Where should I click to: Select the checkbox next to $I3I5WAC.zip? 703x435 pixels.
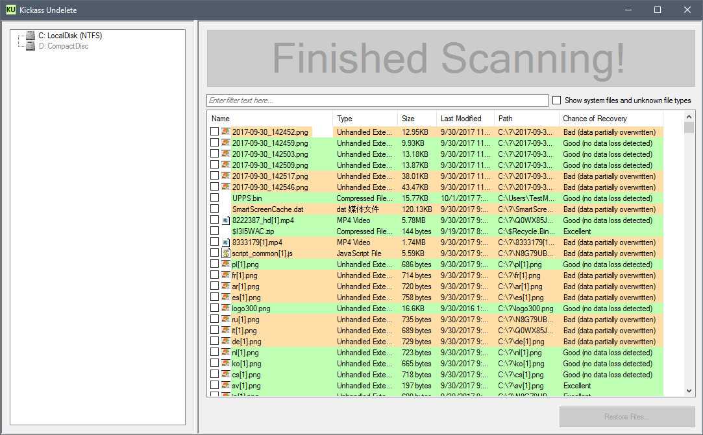point(214,231)
